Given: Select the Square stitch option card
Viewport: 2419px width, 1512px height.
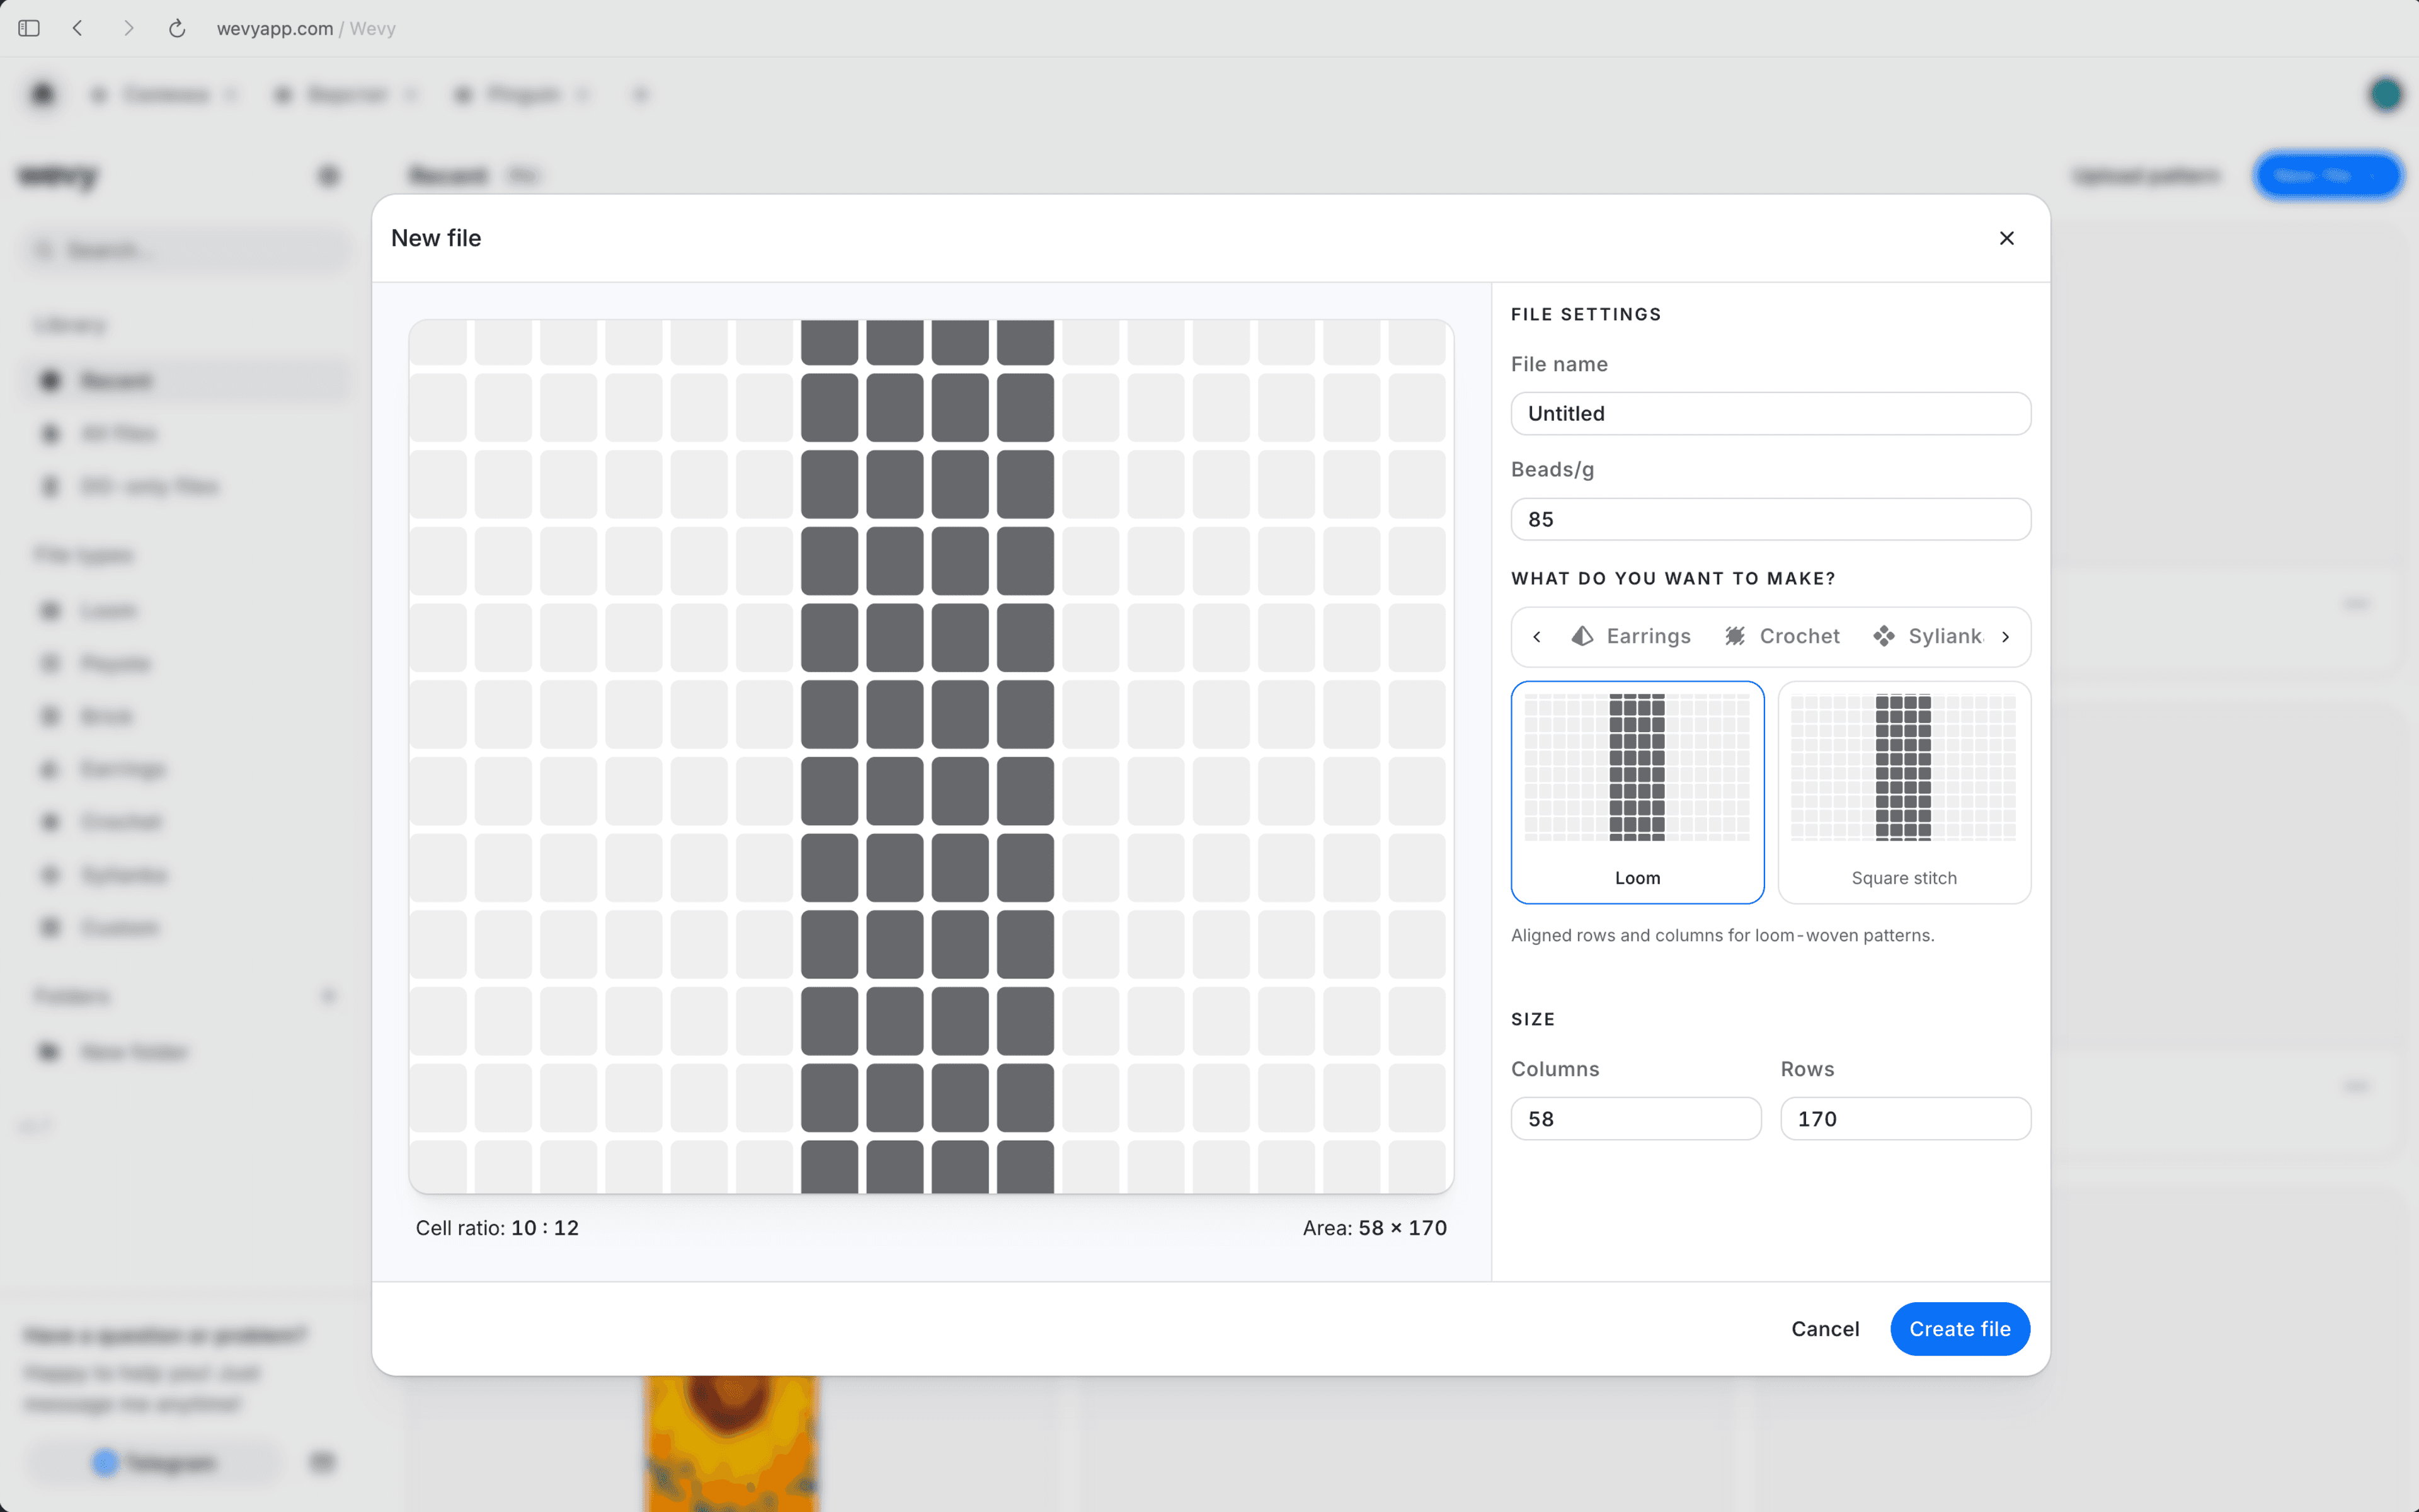Looking at the screenshot, I should 1903,792.
